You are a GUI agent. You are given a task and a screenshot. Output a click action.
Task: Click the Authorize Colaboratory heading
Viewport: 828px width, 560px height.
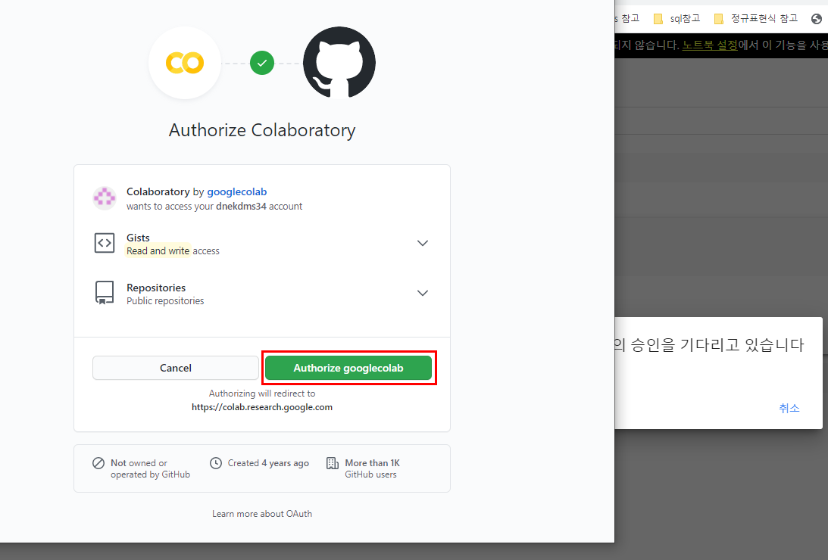[x=262, y=130]
